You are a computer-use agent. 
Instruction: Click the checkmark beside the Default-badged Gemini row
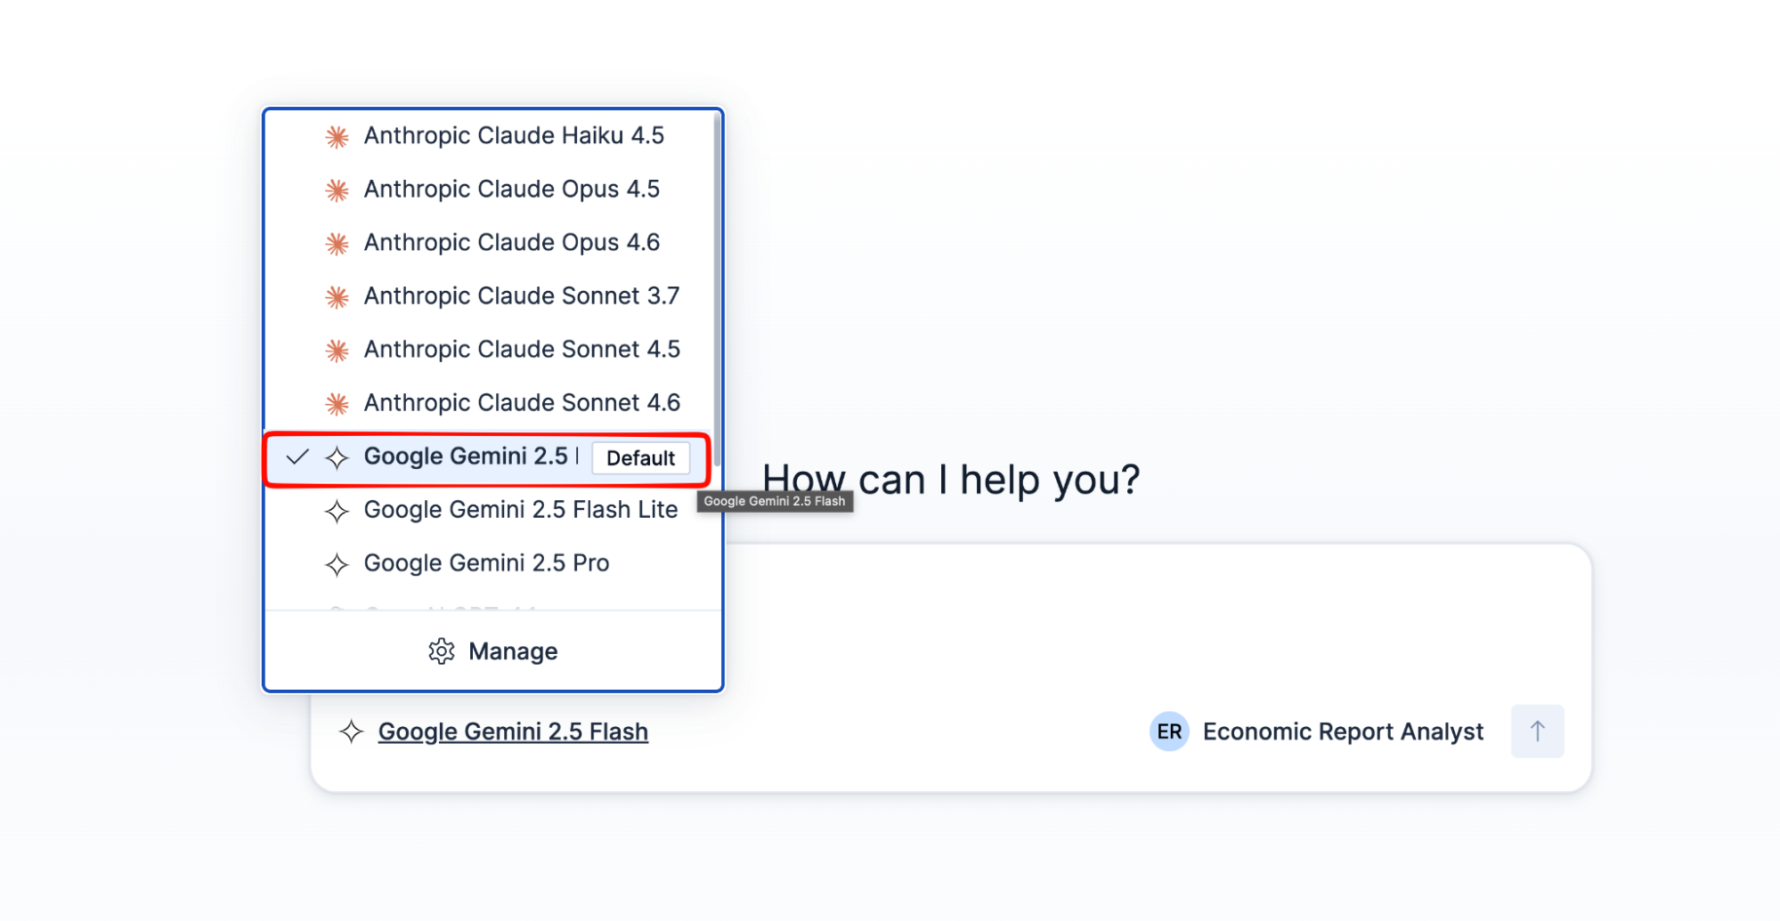(x=297, y=457)
